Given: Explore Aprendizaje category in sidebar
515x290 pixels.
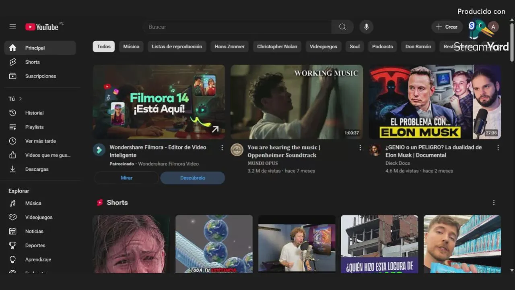Looking at the screenshot, I should point(40,259).
